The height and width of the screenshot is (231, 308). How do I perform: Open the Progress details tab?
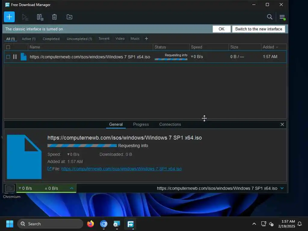click(141, 124)
